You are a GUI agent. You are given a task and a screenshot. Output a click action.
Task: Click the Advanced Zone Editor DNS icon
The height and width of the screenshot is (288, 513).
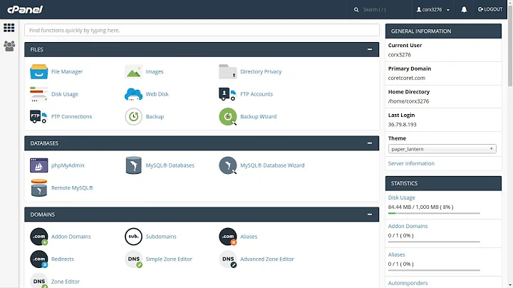228,259
